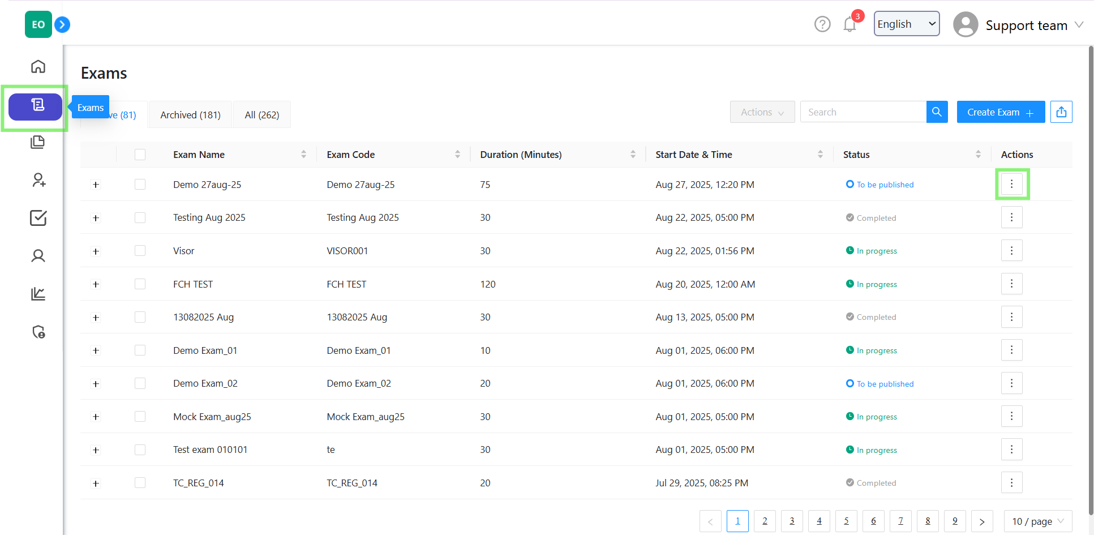The height and width of the screenshot is (535, 1094).
Task: Toggle the select-all checkbox in table header
Action: 140,155
